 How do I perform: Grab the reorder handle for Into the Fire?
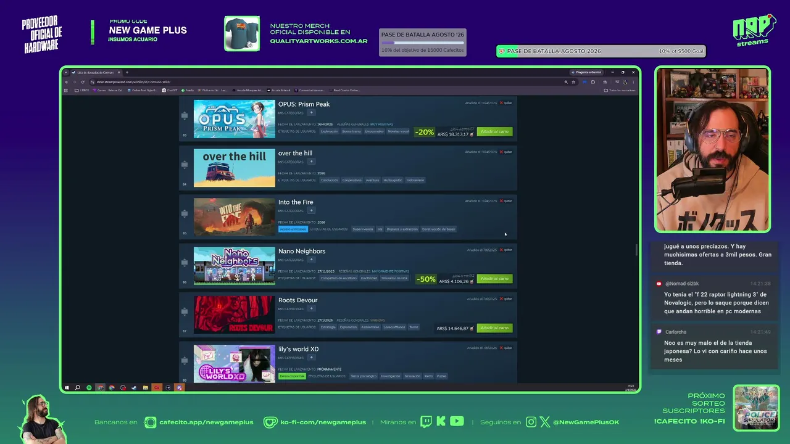coord(185,213)
